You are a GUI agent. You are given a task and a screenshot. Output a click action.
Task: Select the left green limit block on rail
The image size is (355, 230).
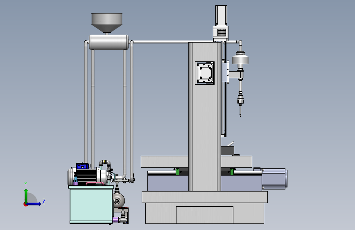(x=178, y=171)
